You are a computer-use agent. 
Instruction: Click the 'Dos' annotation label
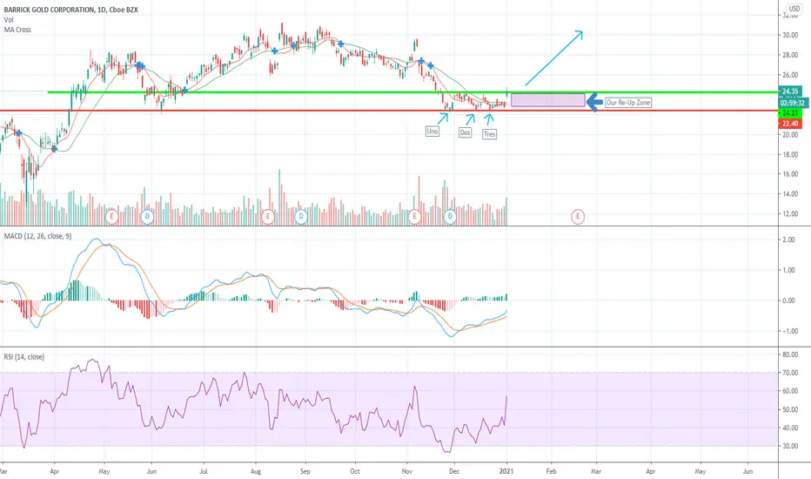(x=465, y=132)
